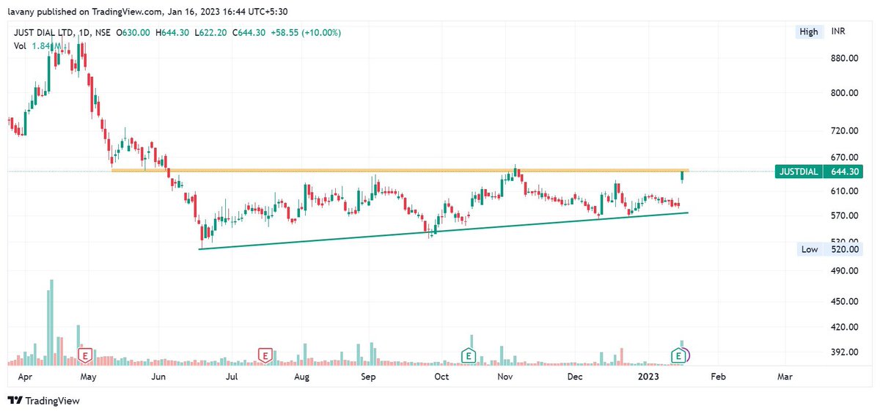Click the 800.00 price axis label
Viewport: 880px width, 414px height.
click(844, 93)
